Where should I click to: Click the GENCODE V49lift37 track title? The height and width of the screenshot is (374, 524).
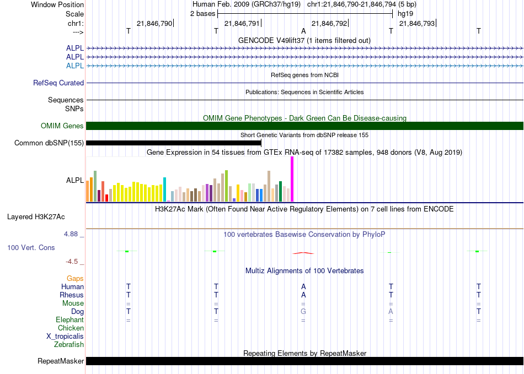304,40
